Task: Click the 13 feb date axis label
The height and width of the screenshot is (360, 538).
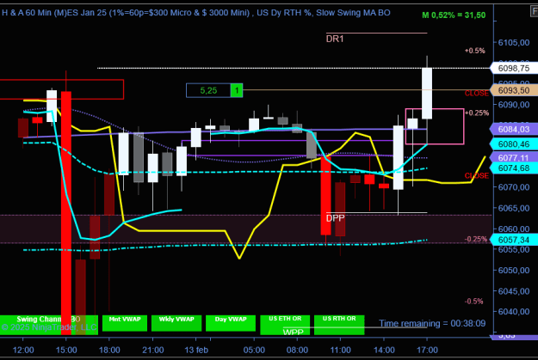Action: [196, 350]
